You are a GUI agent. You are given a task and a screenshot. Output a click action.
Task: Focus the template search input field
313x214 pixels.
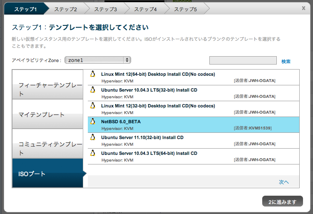[243, 60]
